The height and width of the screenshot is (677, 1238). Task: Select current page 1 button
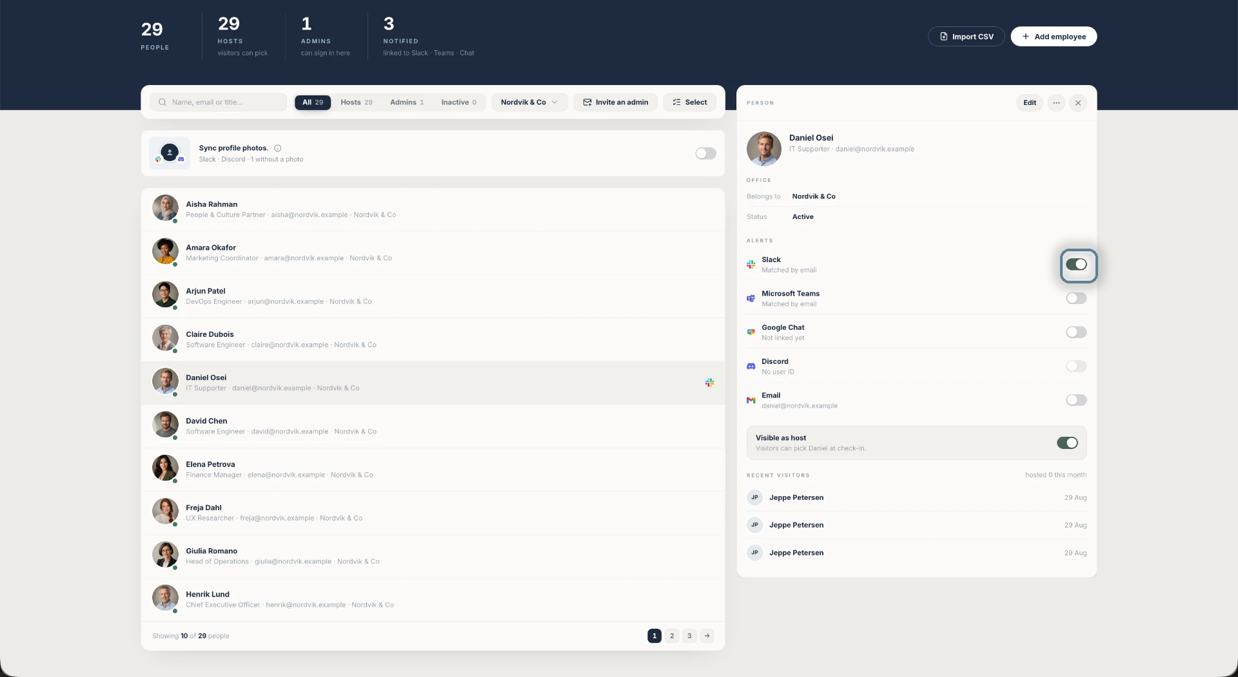pos(654,636)
